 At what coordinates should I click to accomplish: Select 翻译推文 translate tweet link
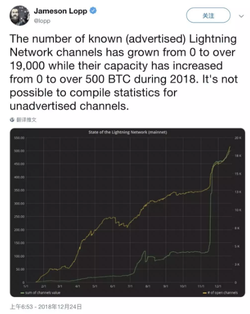click(26, 120)
